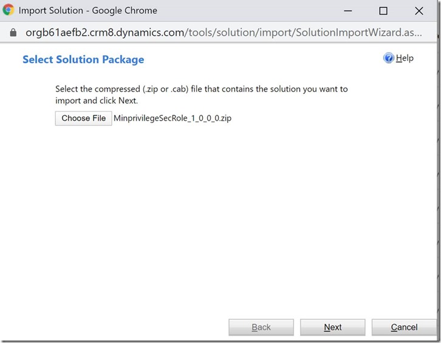Viewport: 441px width, 343px height.
Task: Maximize the Import Solution window
Action: pos(383,10)
